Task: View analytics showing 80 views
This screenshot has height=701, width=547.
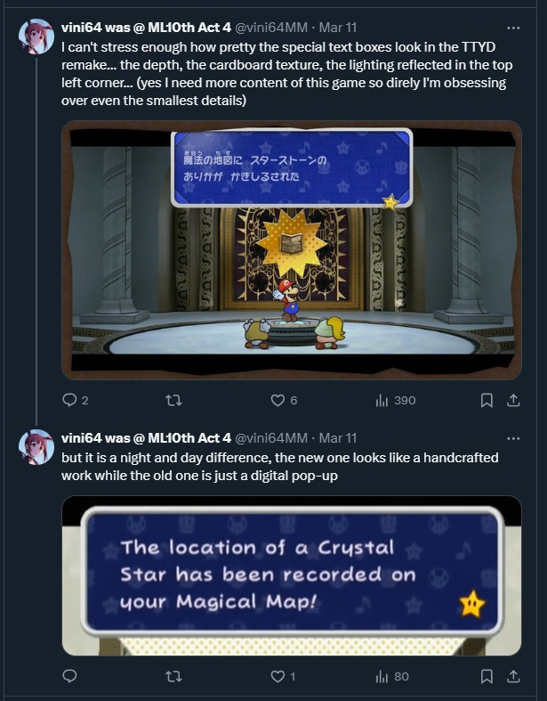Action: click(392, 676)
